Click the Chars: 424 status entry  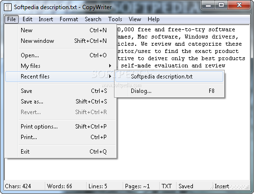click(x=18, y=186)
